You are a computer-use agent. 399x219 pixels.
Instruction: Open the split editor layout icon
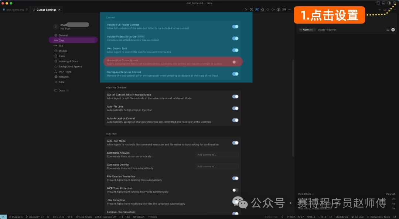coord(284,10)
